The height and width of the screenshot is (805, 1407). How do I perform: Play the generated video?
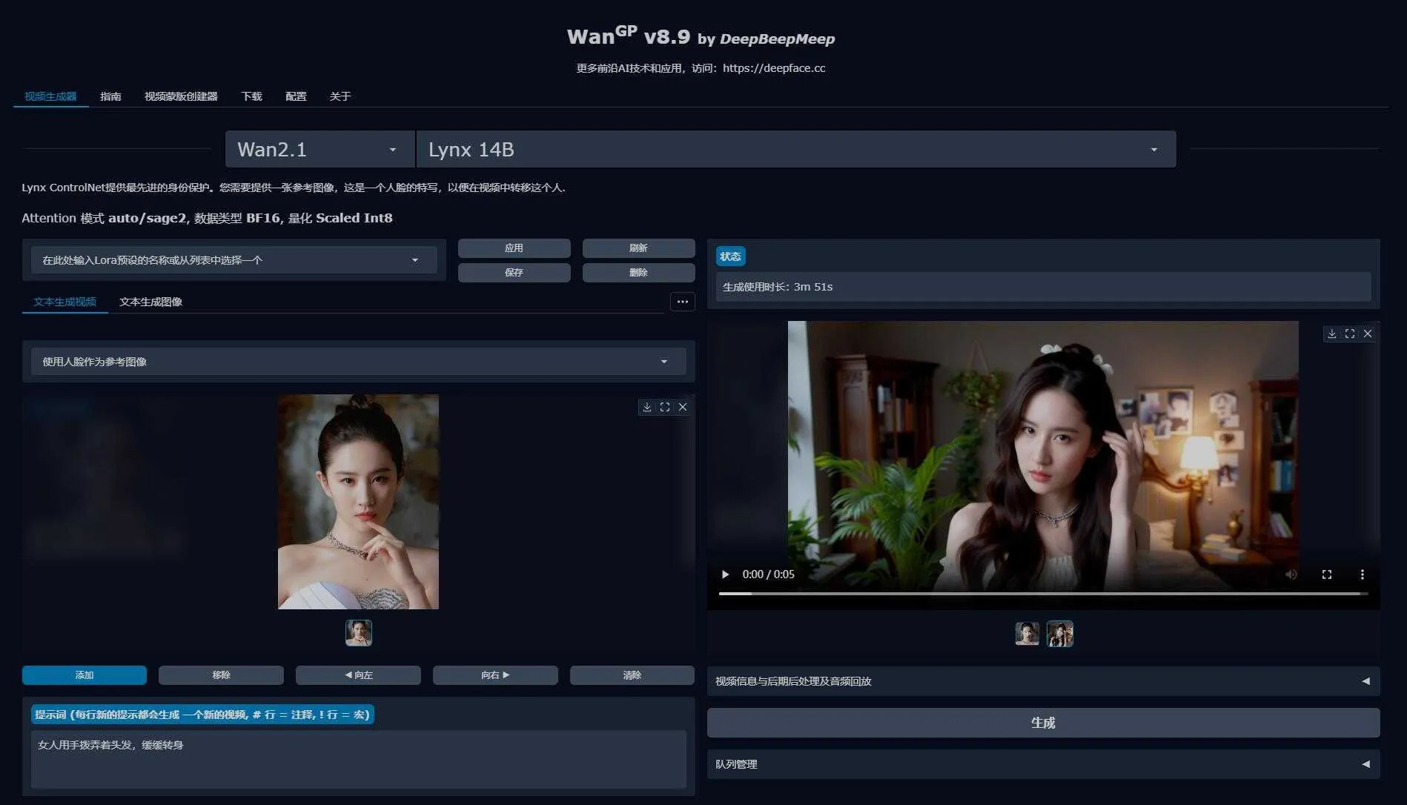[725, 574]
